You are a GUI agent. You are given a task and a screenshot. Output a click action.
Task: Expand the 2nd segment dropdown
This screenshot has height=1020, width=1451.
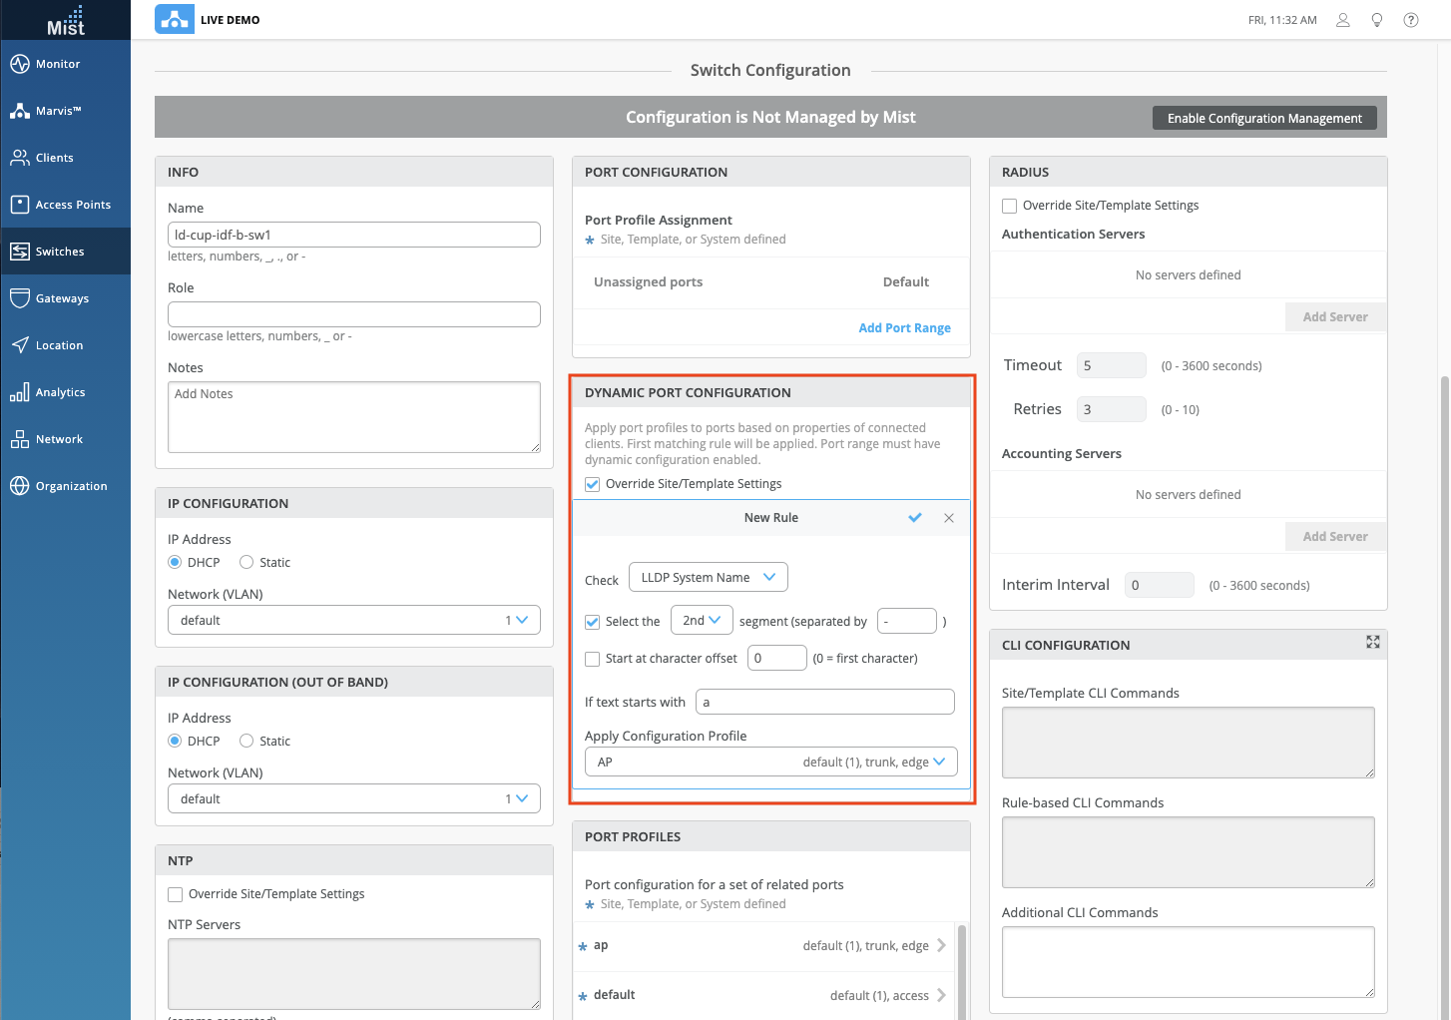coord(702,621)
